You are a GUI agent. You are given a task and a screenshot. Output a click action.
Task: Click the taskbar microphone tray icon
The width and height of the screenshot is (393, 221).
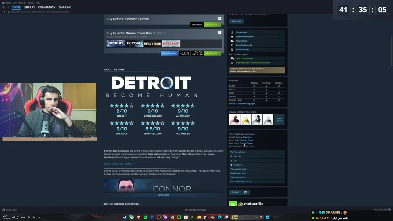click(29, 217)
